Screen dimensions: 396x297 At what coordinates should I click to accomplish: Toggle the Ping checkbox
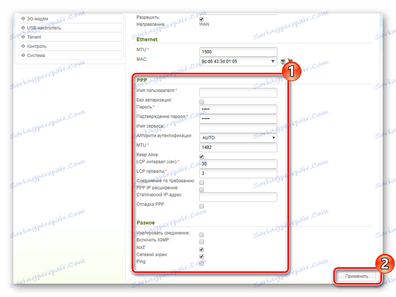coord(201,263)
